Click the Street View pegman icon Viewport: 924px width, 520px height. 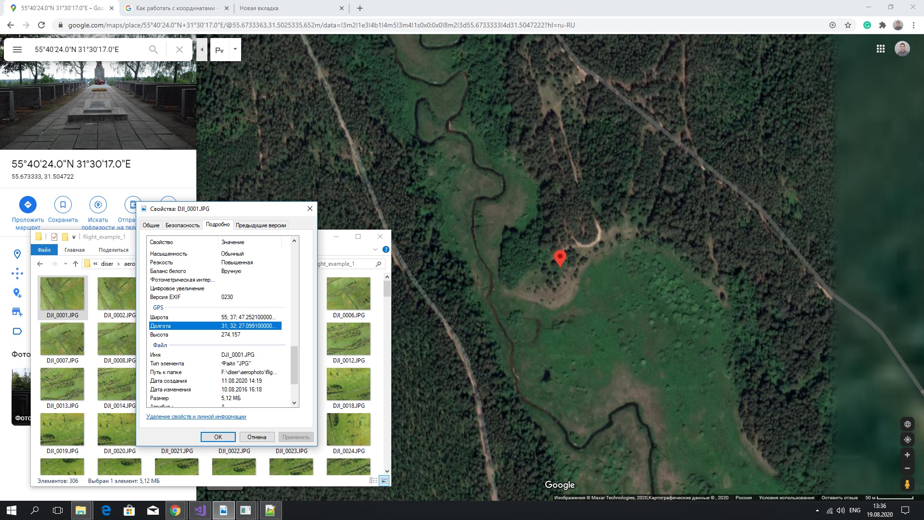point(907,484)
